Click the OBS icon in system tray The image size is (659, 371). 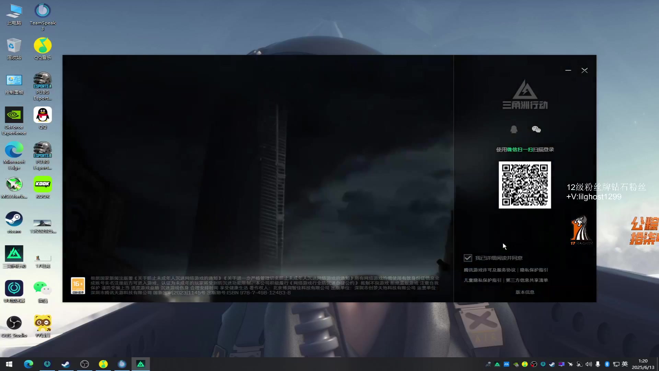coord(534,364)
